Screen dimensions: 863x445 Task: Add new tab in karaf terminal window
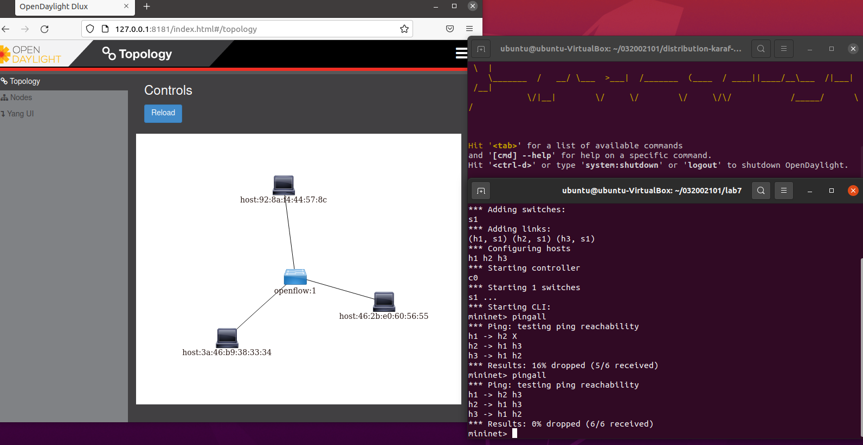pos(481,49)
